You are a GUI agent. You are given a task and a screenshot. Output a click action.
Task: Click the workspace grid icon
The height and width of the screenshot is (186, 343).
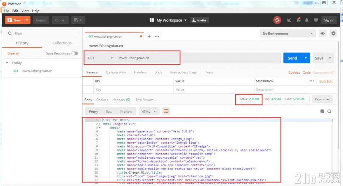[x=152, y=20]
